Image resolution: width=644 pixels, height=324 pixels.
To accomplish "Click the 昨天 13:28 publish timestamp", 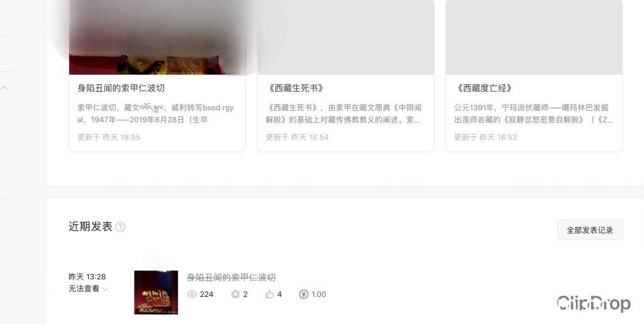I will pos(87,277).
